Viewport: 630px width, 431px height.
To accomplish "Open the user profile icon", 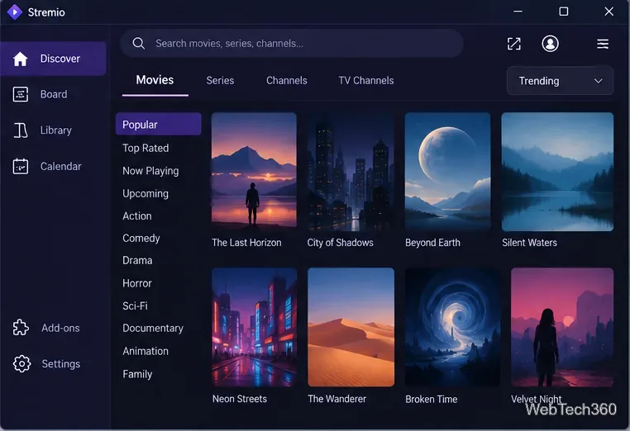I will tap(550, 43).
